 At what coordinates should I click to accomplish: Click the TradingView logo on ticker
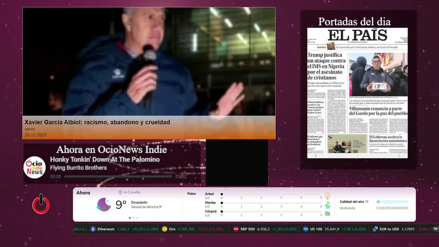(x=436, y=229)
